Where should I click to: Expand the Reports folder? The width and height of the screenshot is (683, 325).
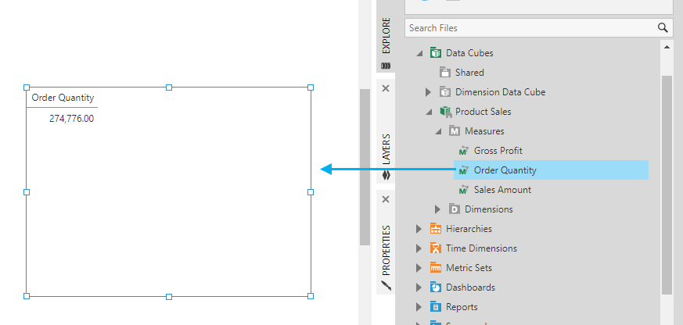pyautogui.click(x=419, y=307)
